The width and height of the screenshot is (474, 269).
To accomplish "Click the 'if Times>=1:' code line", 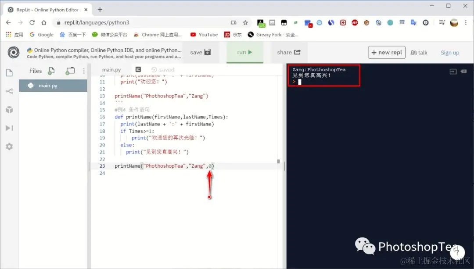I will coord(137,131).
